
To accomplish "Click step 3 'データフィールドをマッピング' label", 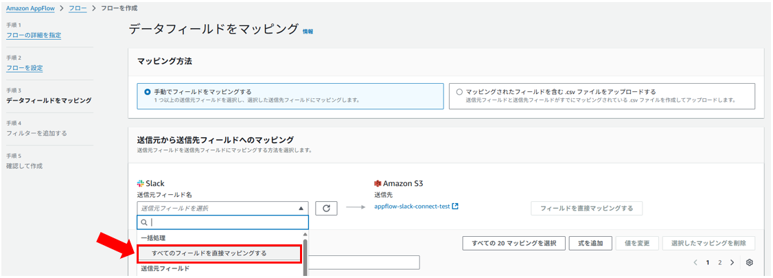I will (49, 100).
